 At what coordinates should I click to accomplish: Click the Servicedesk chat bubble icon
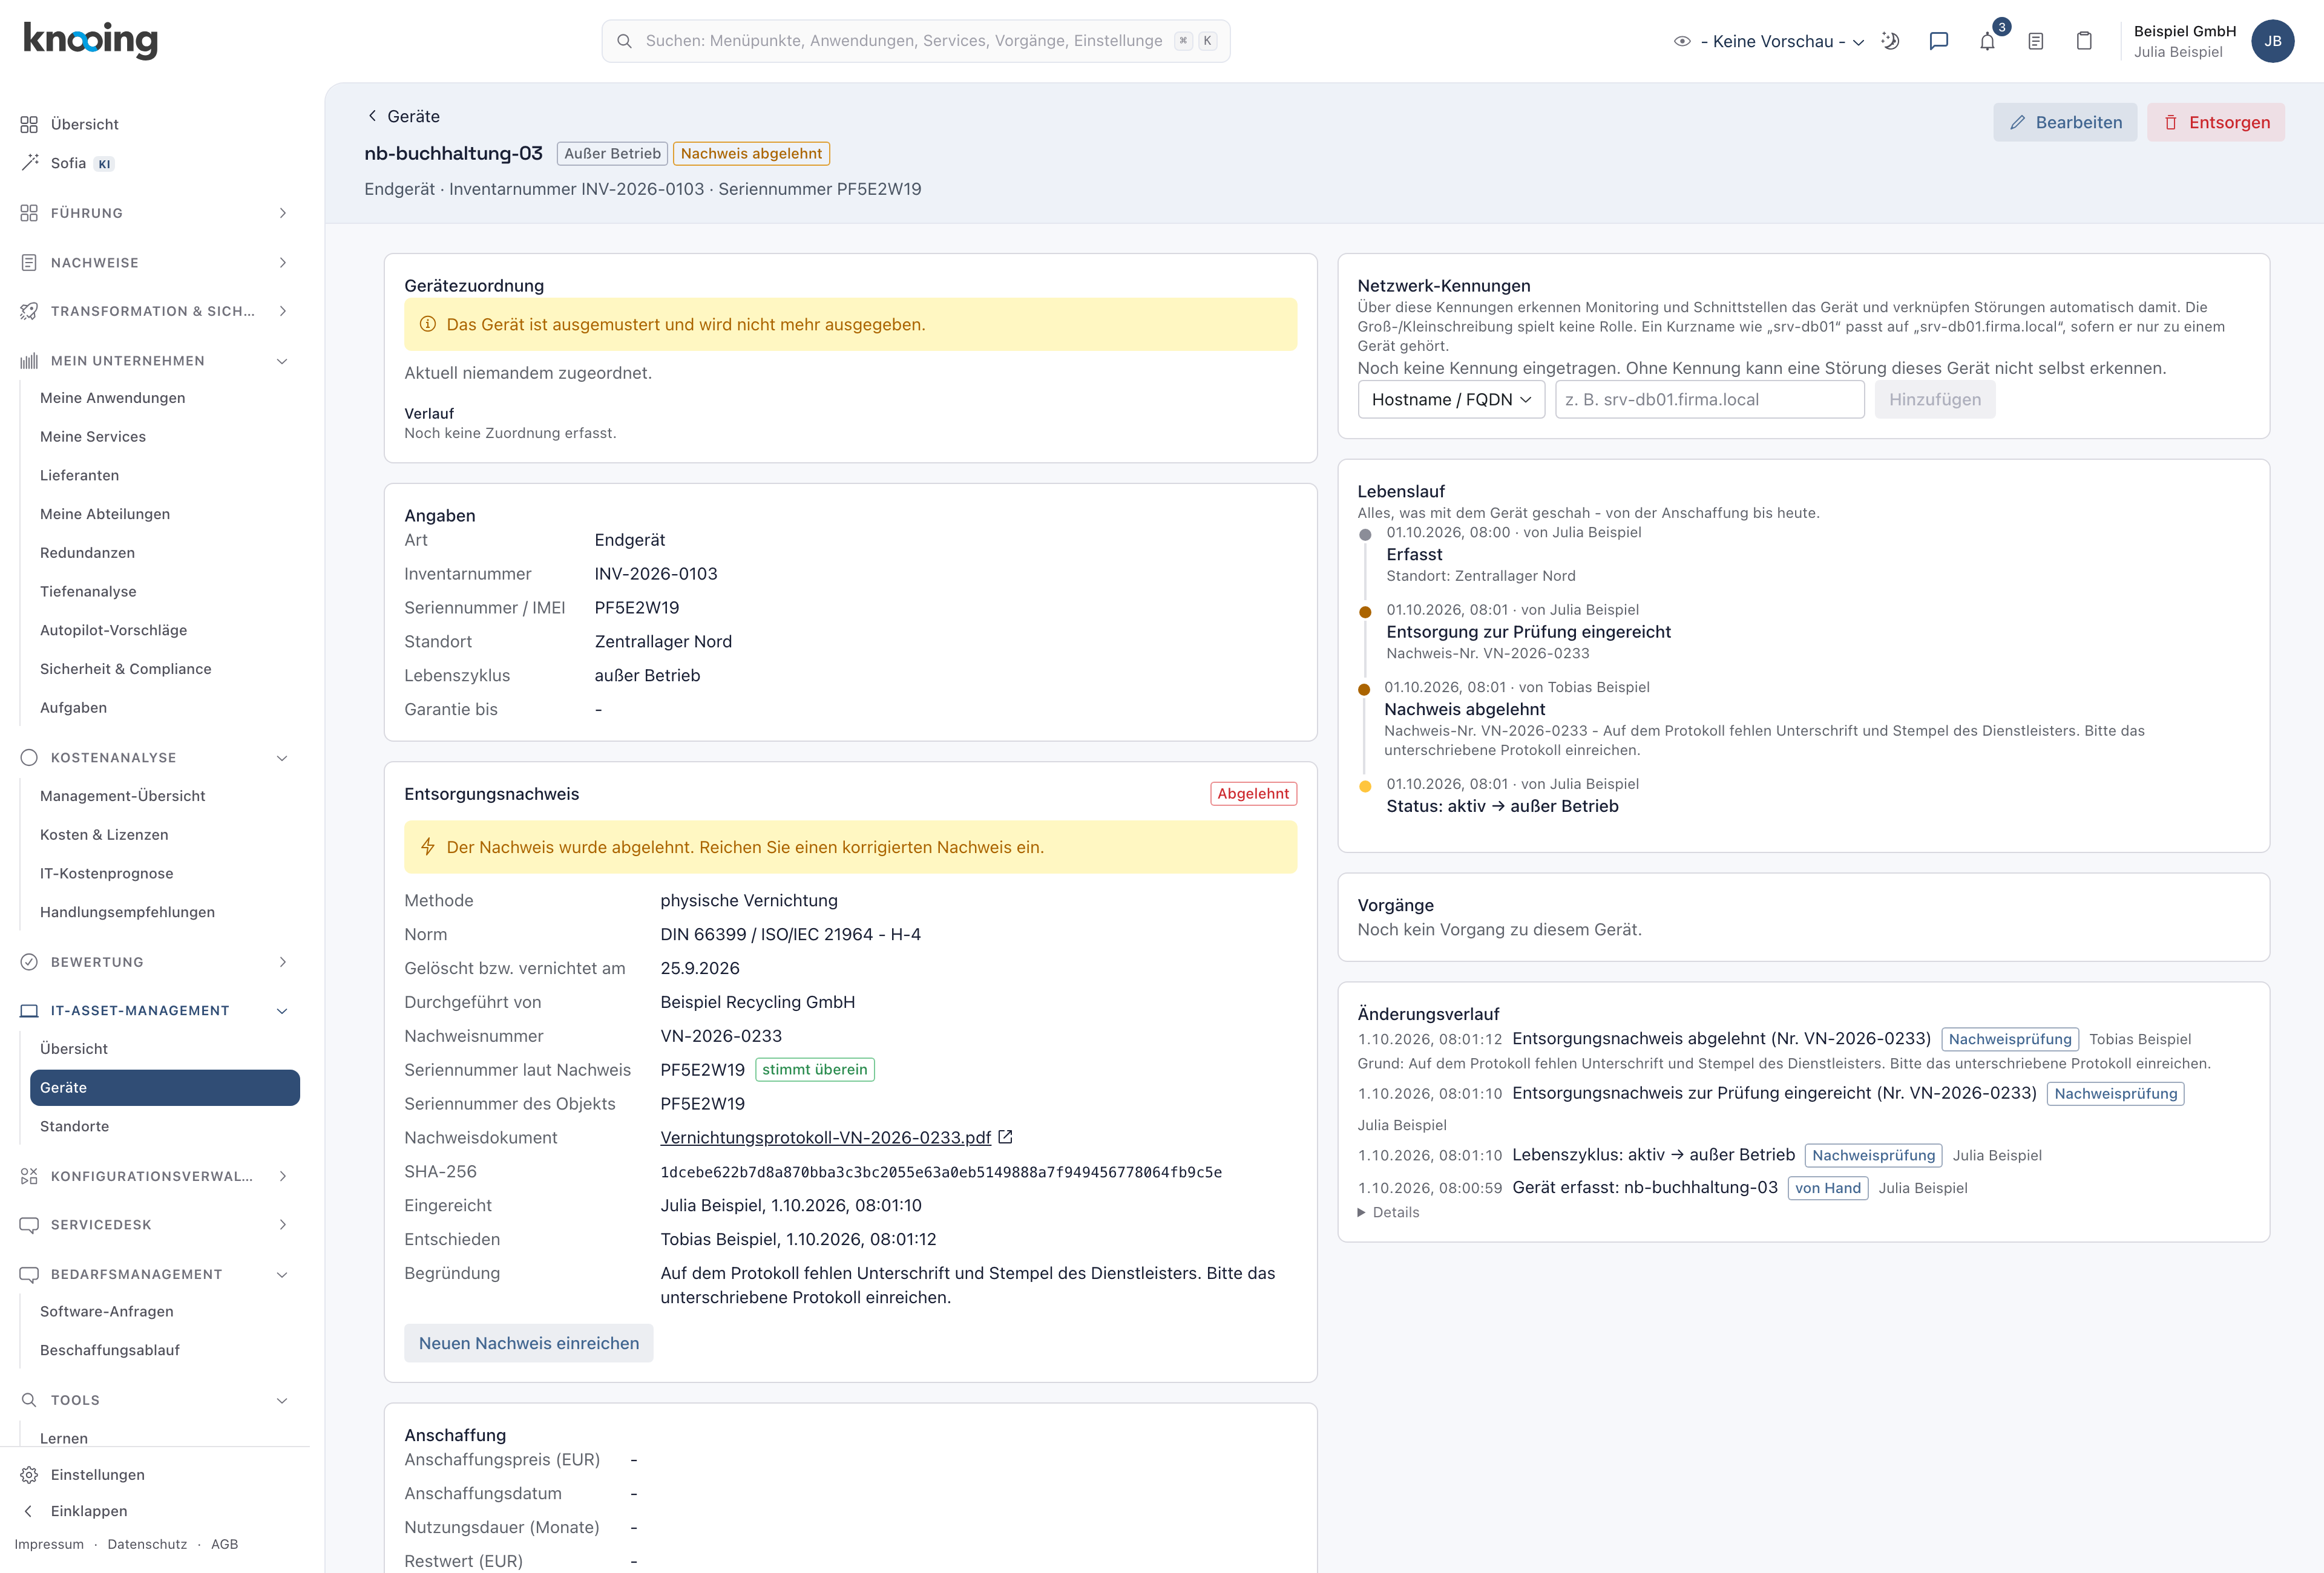[29, 1225]
